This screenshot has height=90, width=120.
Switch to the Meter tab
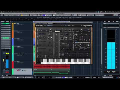(117, 21)
